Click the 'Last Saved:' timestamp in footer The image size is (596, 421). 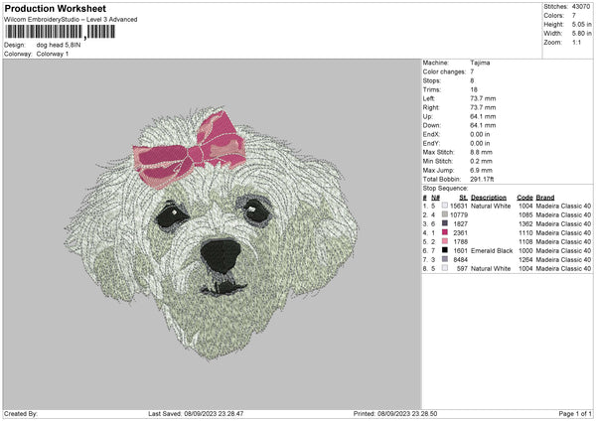click(196, 414)
